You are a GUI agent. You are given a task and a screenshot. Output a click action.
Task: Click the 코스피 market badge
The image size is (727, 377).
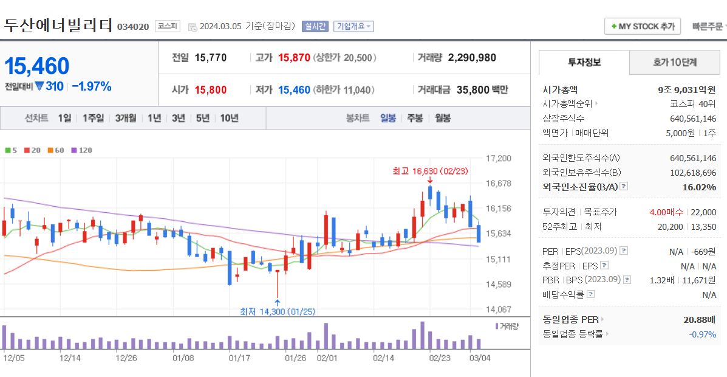[x=168, y=27]
